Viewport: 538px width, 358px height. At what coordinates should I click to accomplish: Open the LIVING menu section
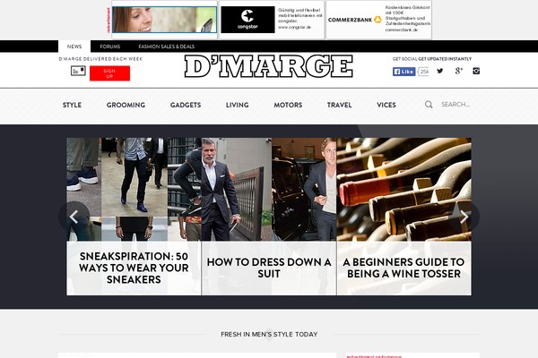coord(238,105)
